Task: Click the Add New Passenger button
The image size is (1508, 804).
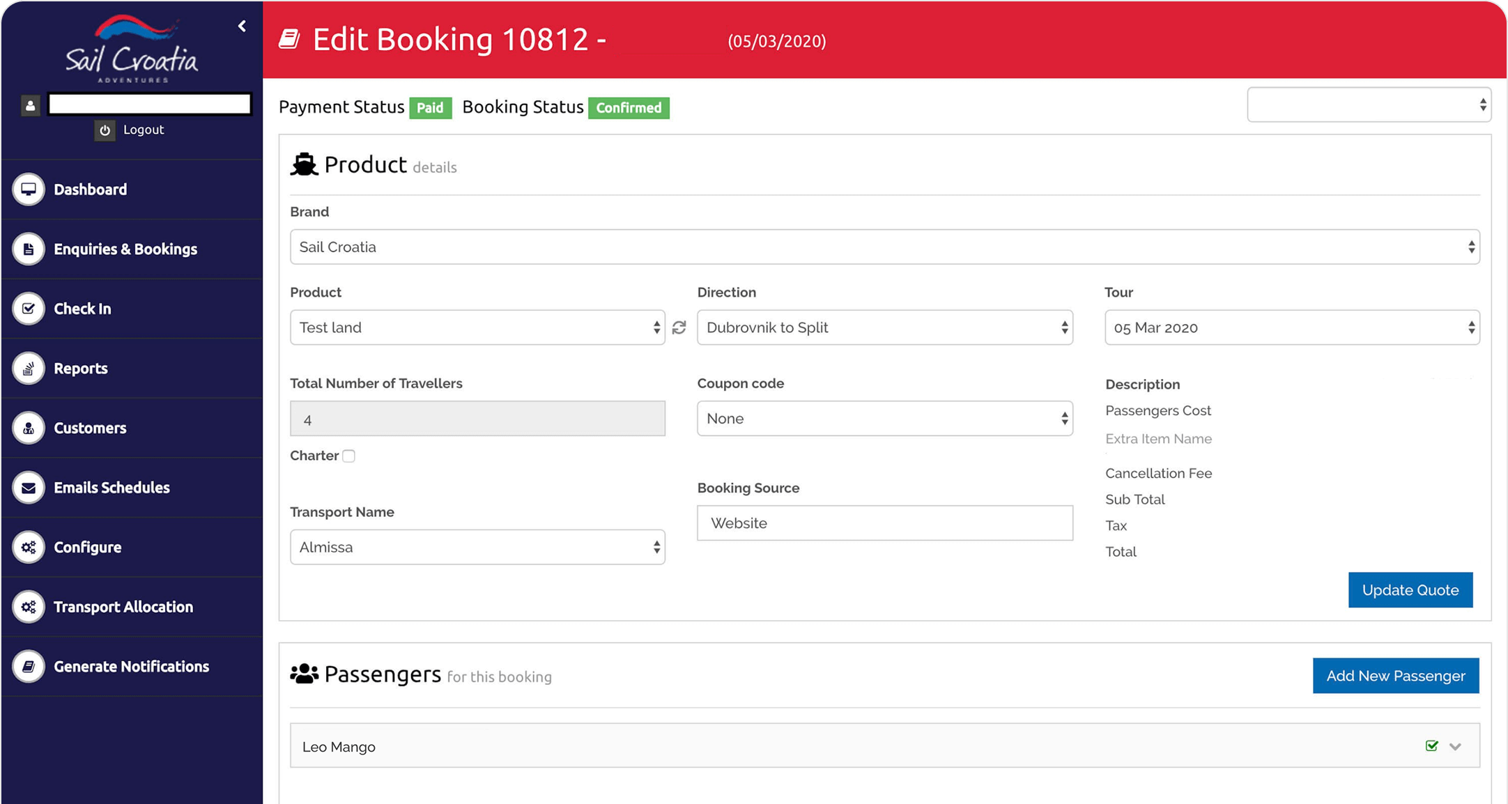Action: [x=1396, y=676]
